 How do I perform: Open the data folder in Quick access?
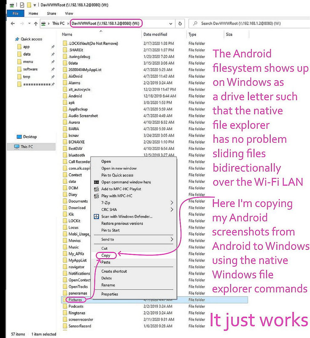tap(27, 54)
